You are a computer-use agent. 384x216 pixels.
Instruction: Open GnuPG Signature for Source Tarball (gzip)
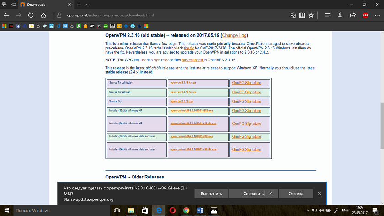(246, 83)
